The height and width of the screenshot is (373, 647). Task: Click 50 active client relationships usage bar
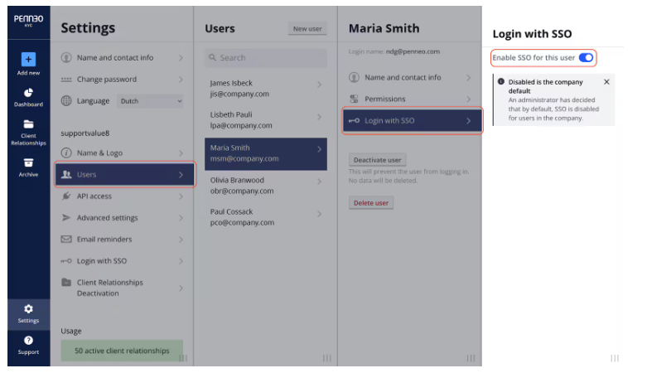coord(122,351)
